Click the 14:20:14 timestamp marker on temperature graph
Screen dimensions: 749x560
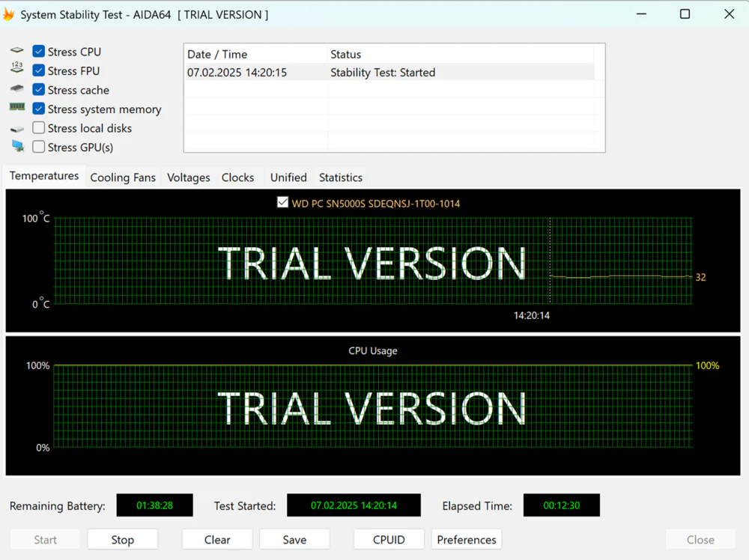[531, 316]
